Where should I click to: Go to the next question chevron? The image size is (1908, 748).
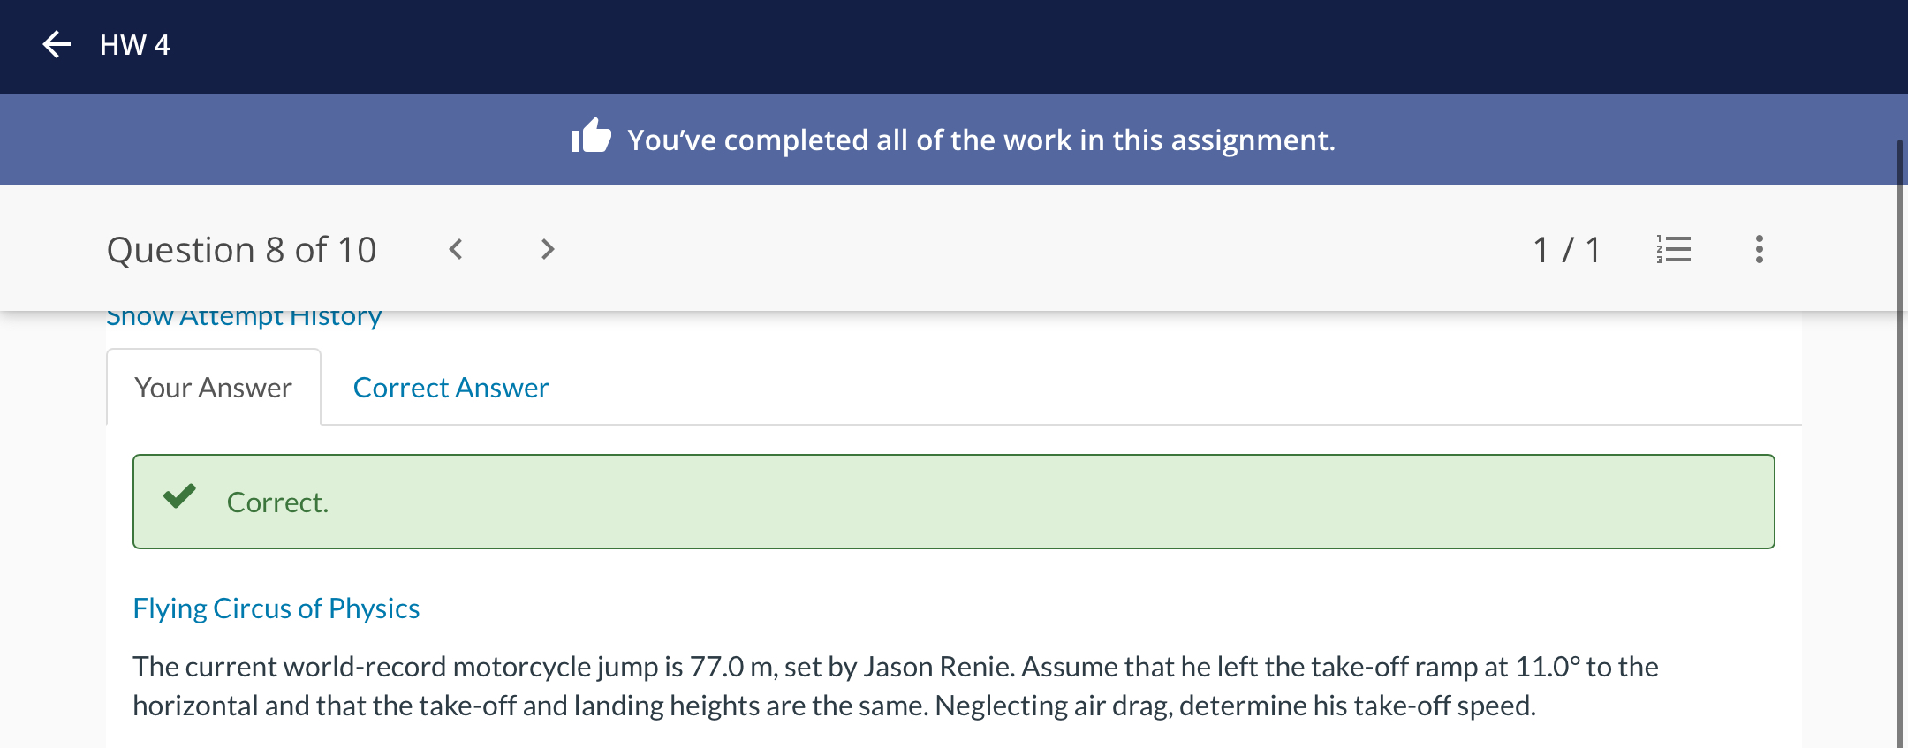(x=548, y=250)
